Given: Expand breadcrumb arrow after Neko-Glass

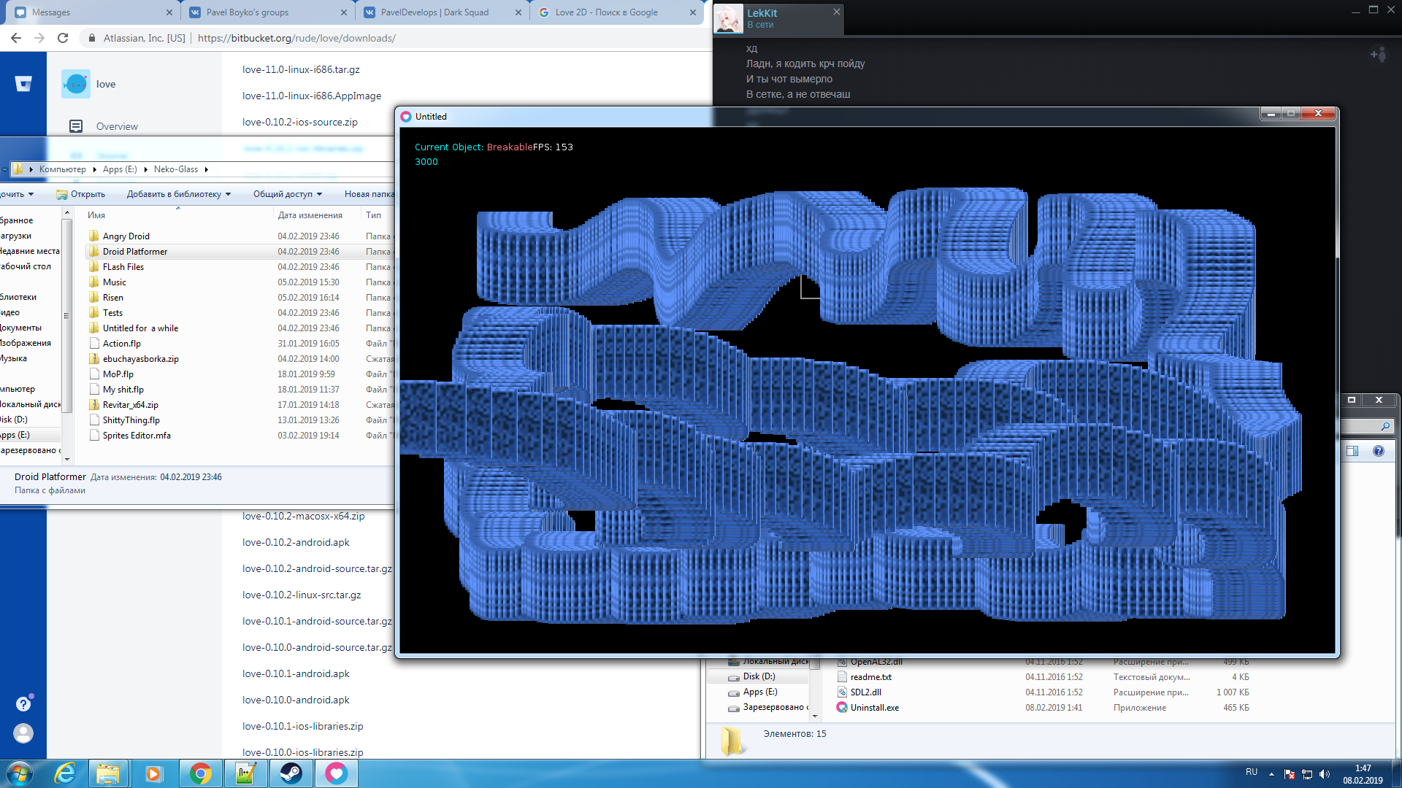Looking at the screenshot, I should coord(207,169).
